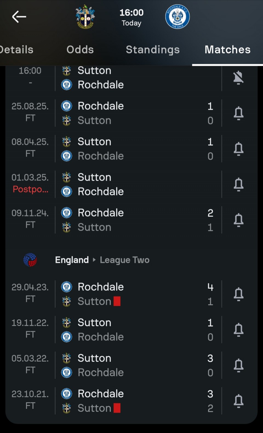Enable alert for postponed 01.03.25 match
This screenshot has height=433, width=263.
pos(238,184)
